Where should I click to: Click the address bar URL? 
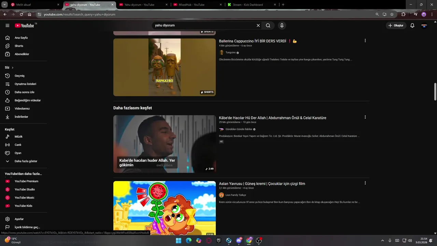[80, 14]
